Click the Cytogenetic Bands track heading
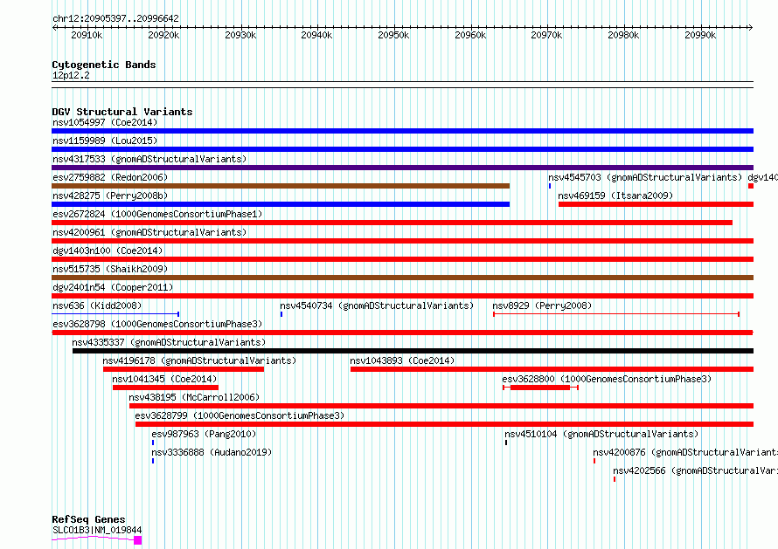778x549 pixels. [x=104, y=65]
